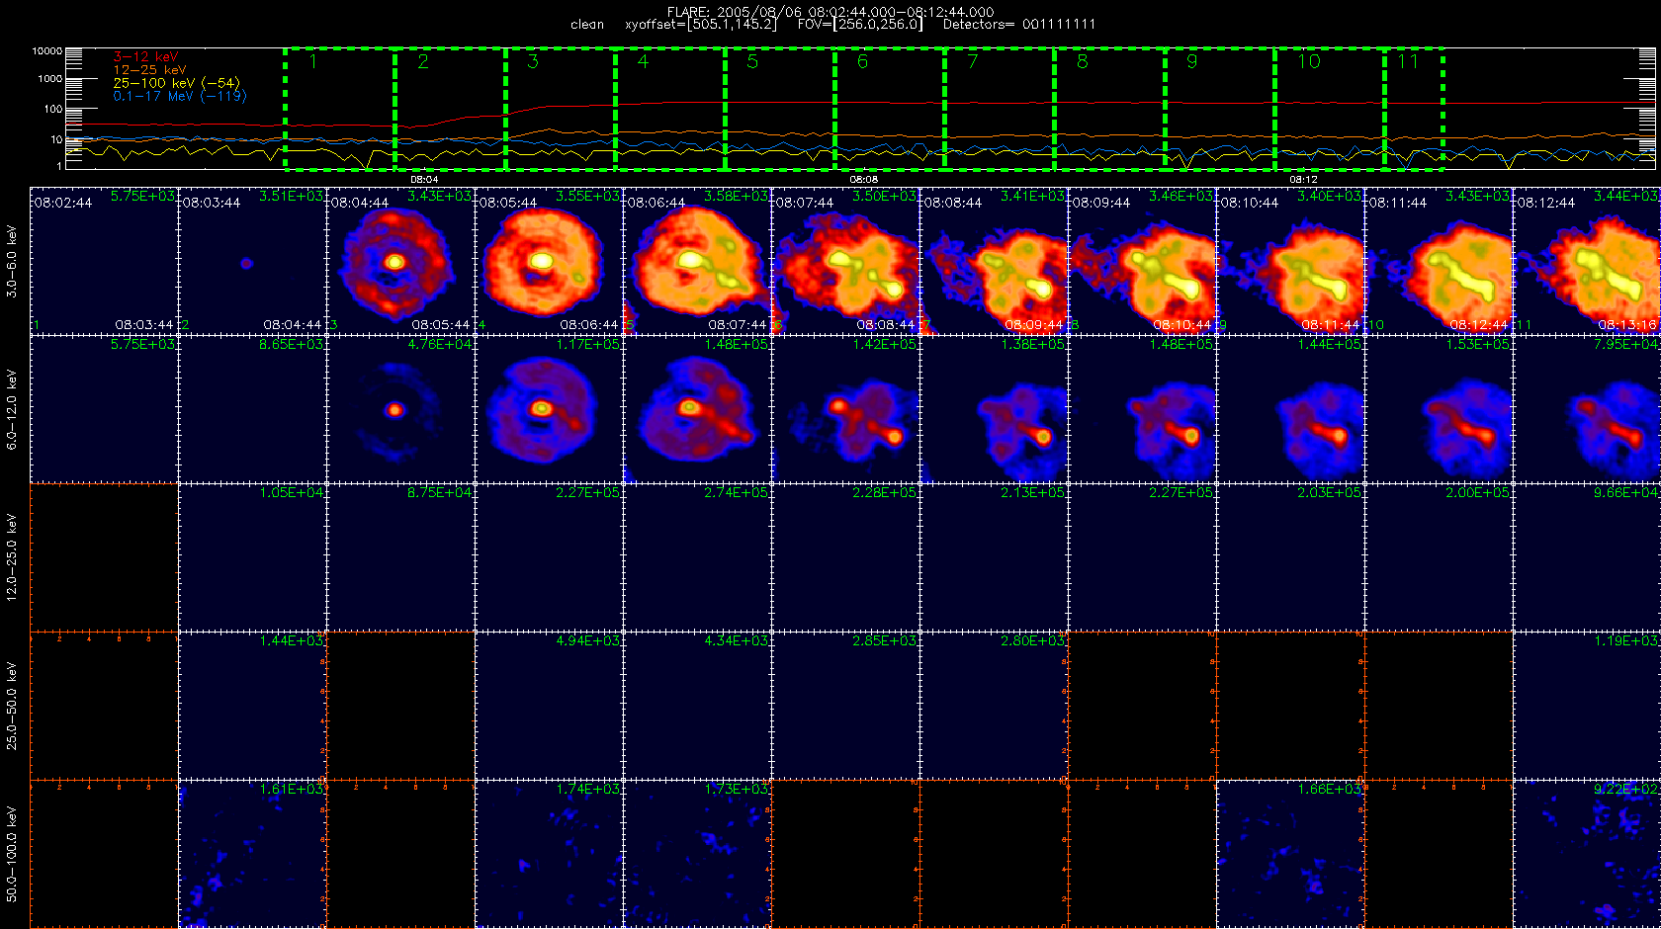Click the 3.51E+03 peak value text
The width and height of the screenshot is (1661, 929).
coord(291,196)
